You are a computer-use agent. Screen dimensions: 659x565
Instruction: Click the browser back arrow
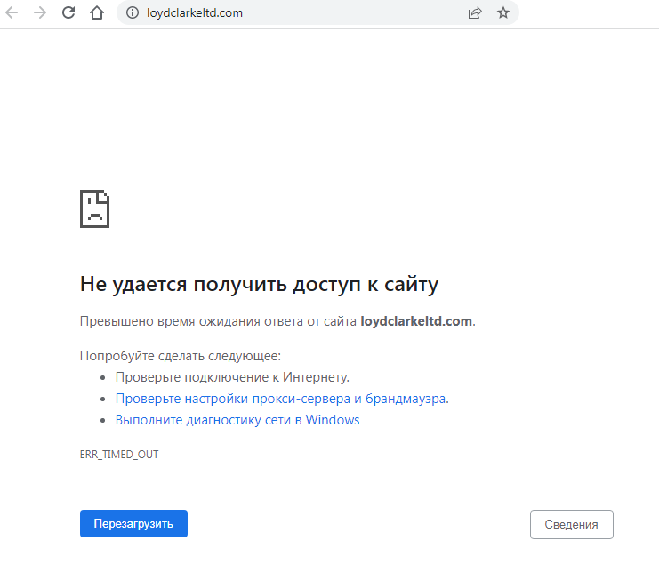point(12,13)
